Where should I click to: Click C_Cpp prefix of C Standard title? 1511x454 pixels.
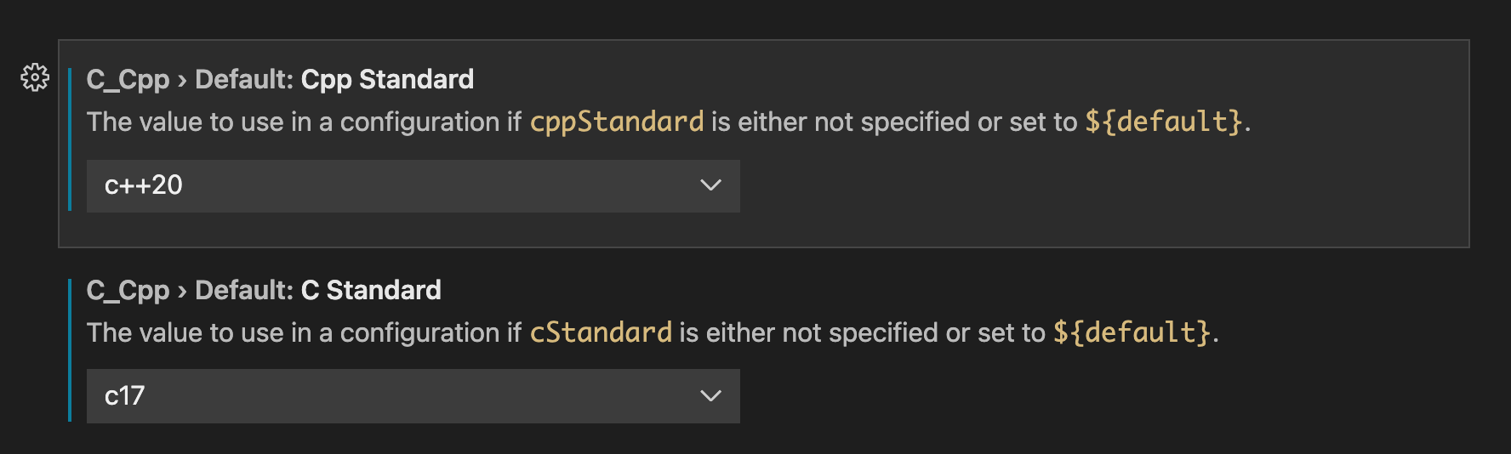[128, 290]
